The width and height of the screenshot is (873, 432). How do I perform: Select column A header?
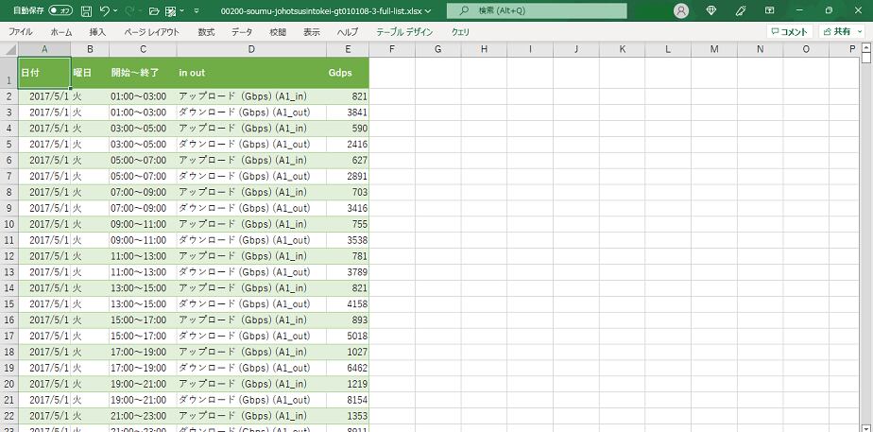(x=44, y=49)
